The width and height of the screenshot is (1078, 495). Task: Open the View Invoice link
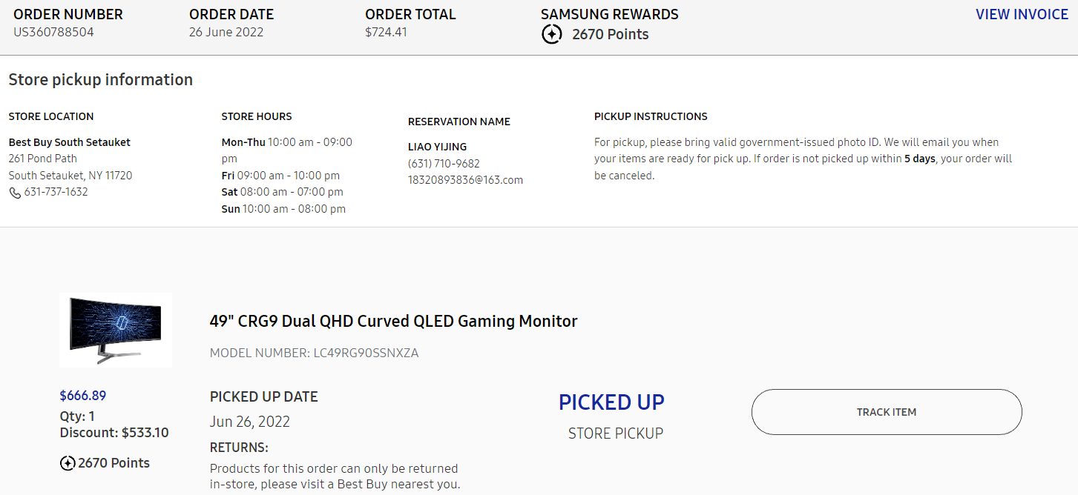click(x=1022, y=14)
